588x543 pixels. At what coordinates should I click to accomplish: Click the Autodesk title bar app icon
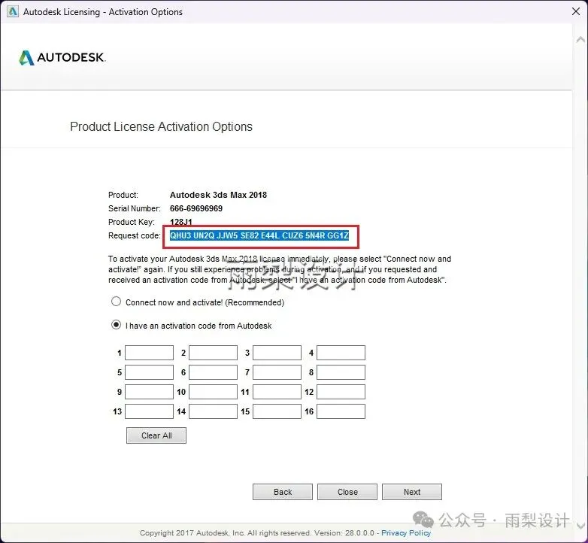point(12,11)
